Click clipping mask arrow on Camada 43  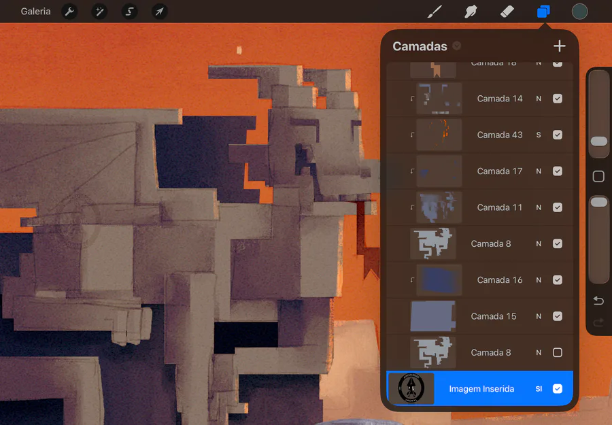point(412,135)
